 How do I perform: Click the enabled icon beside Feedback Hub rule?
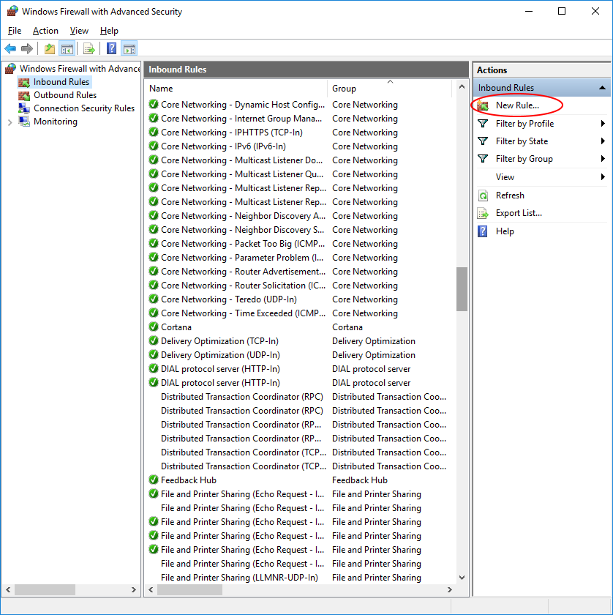[x=154, y=480]
